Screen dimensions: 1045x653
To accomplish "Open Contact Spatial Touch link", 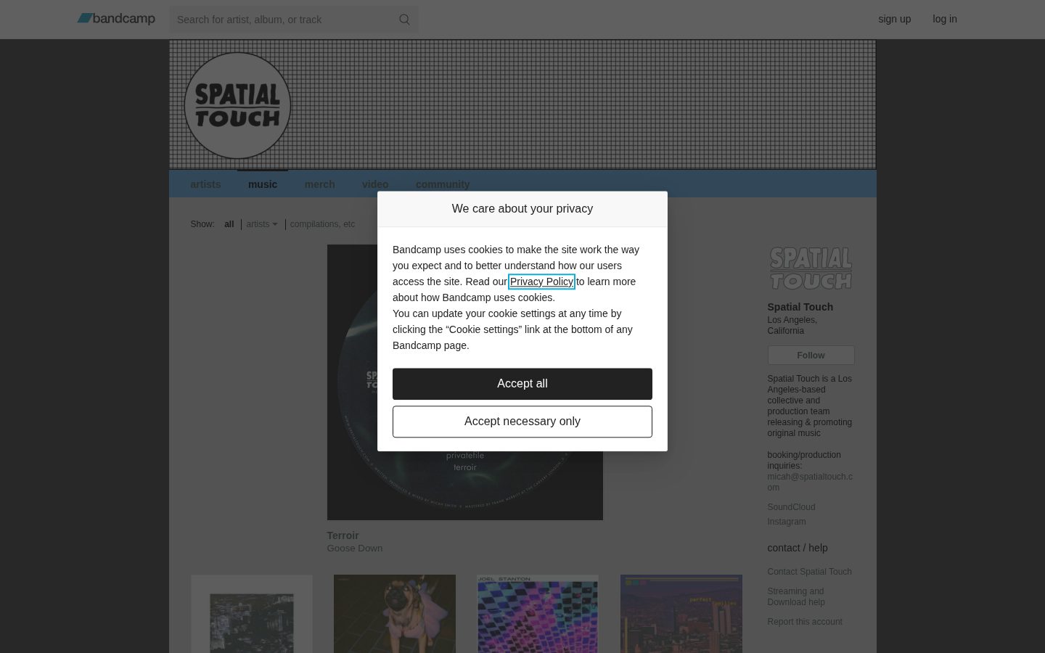I will pos(810,572).
